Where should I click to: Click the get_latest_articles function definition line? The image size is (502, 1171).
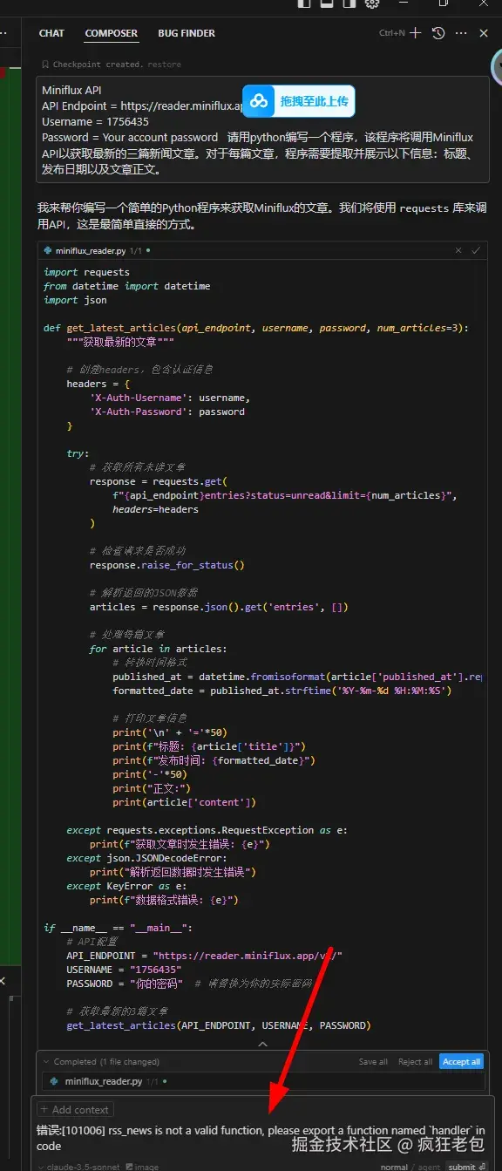[x=256, y=328]
